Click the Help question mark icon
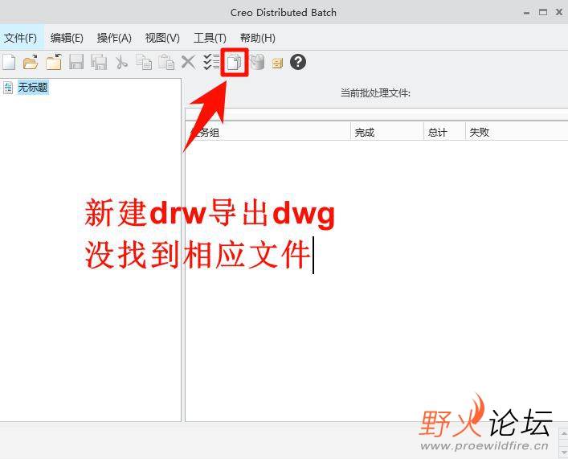This screenshot has width=568, height=459. pyautogui.click(x=298, y=62)
